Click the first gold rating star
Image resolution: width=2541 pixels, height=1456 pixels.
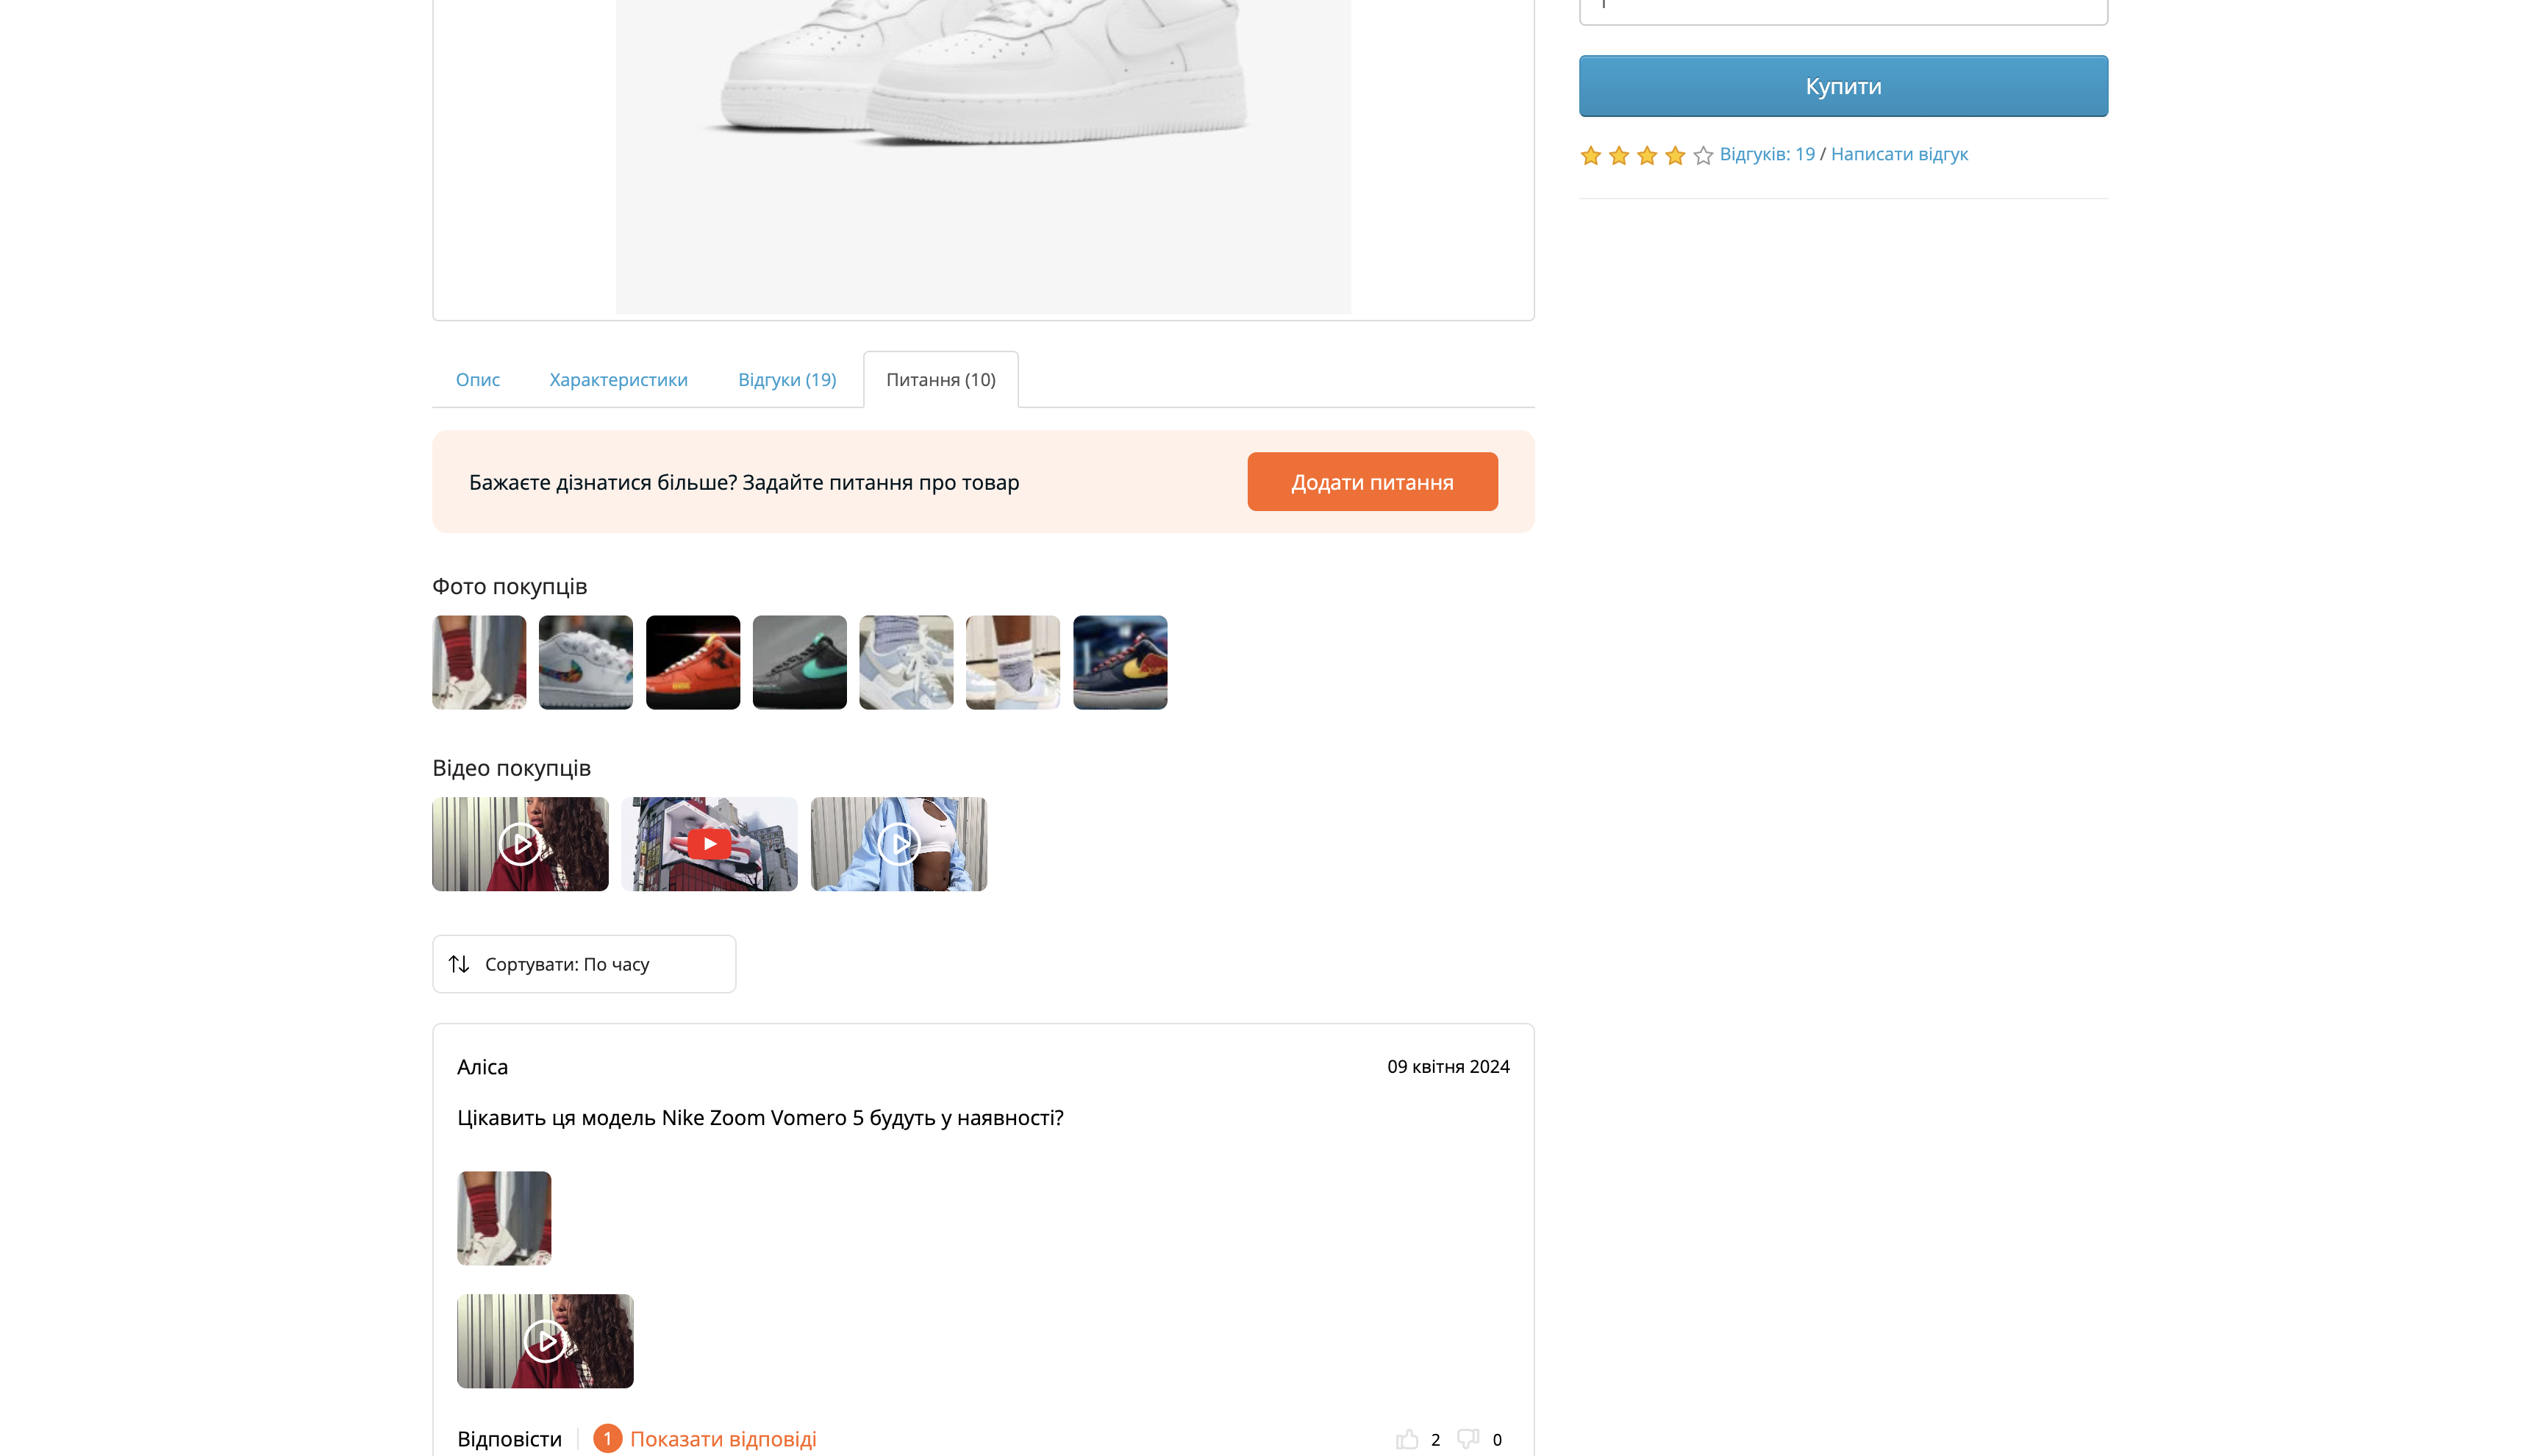click(1590, 155)
